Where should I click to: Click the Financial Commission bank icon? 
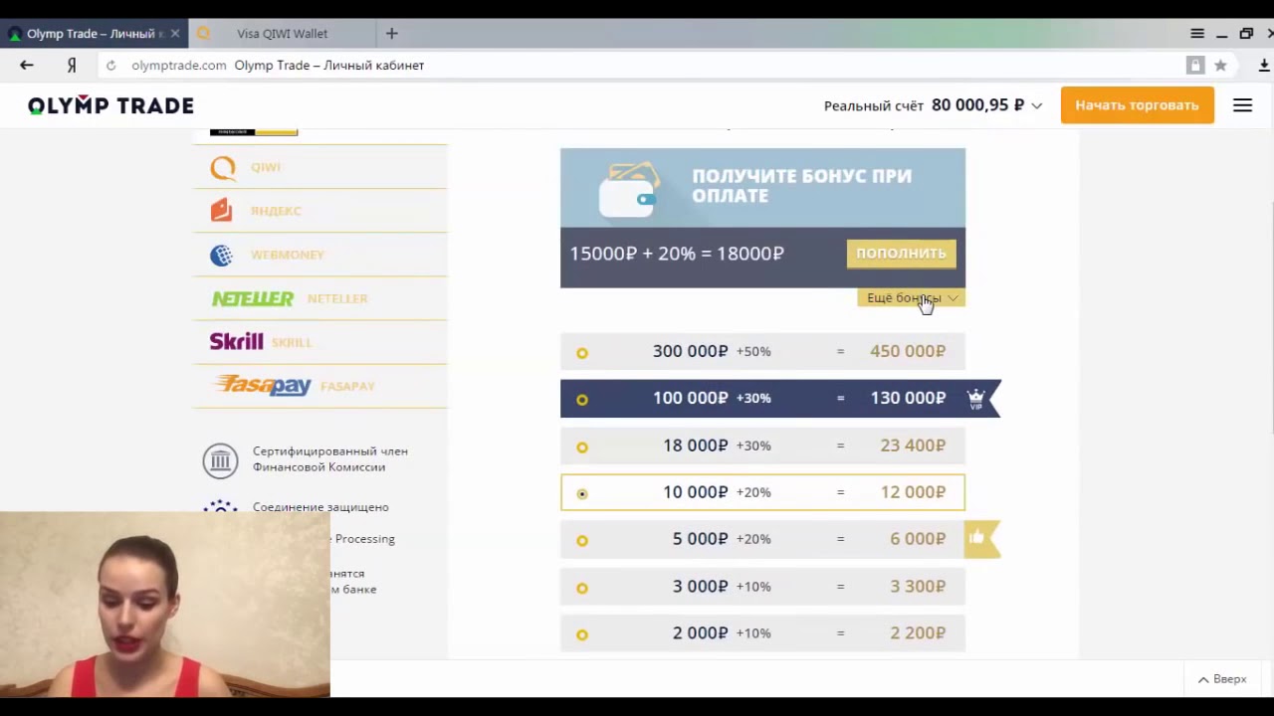point(220,459)
